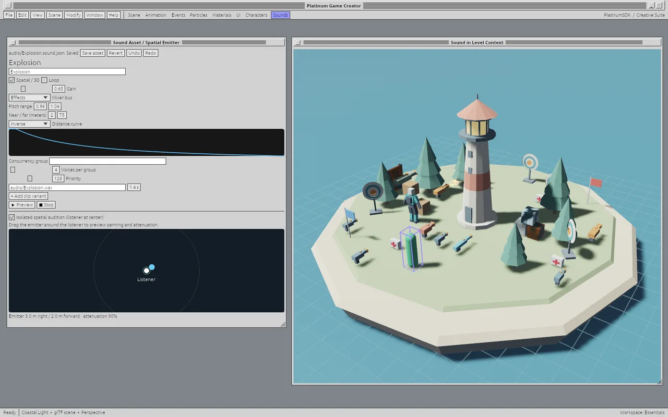Switch to the Materials tab
This screenshot has width=668, height=417.
222,15
